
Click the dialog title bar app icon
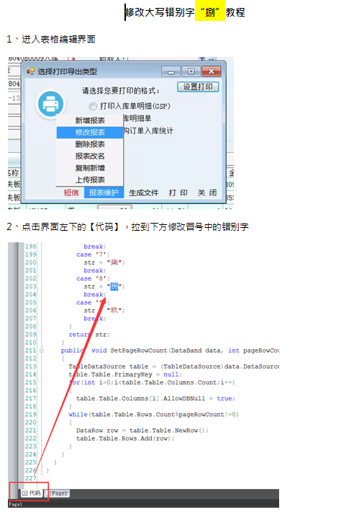coord(31,71)
